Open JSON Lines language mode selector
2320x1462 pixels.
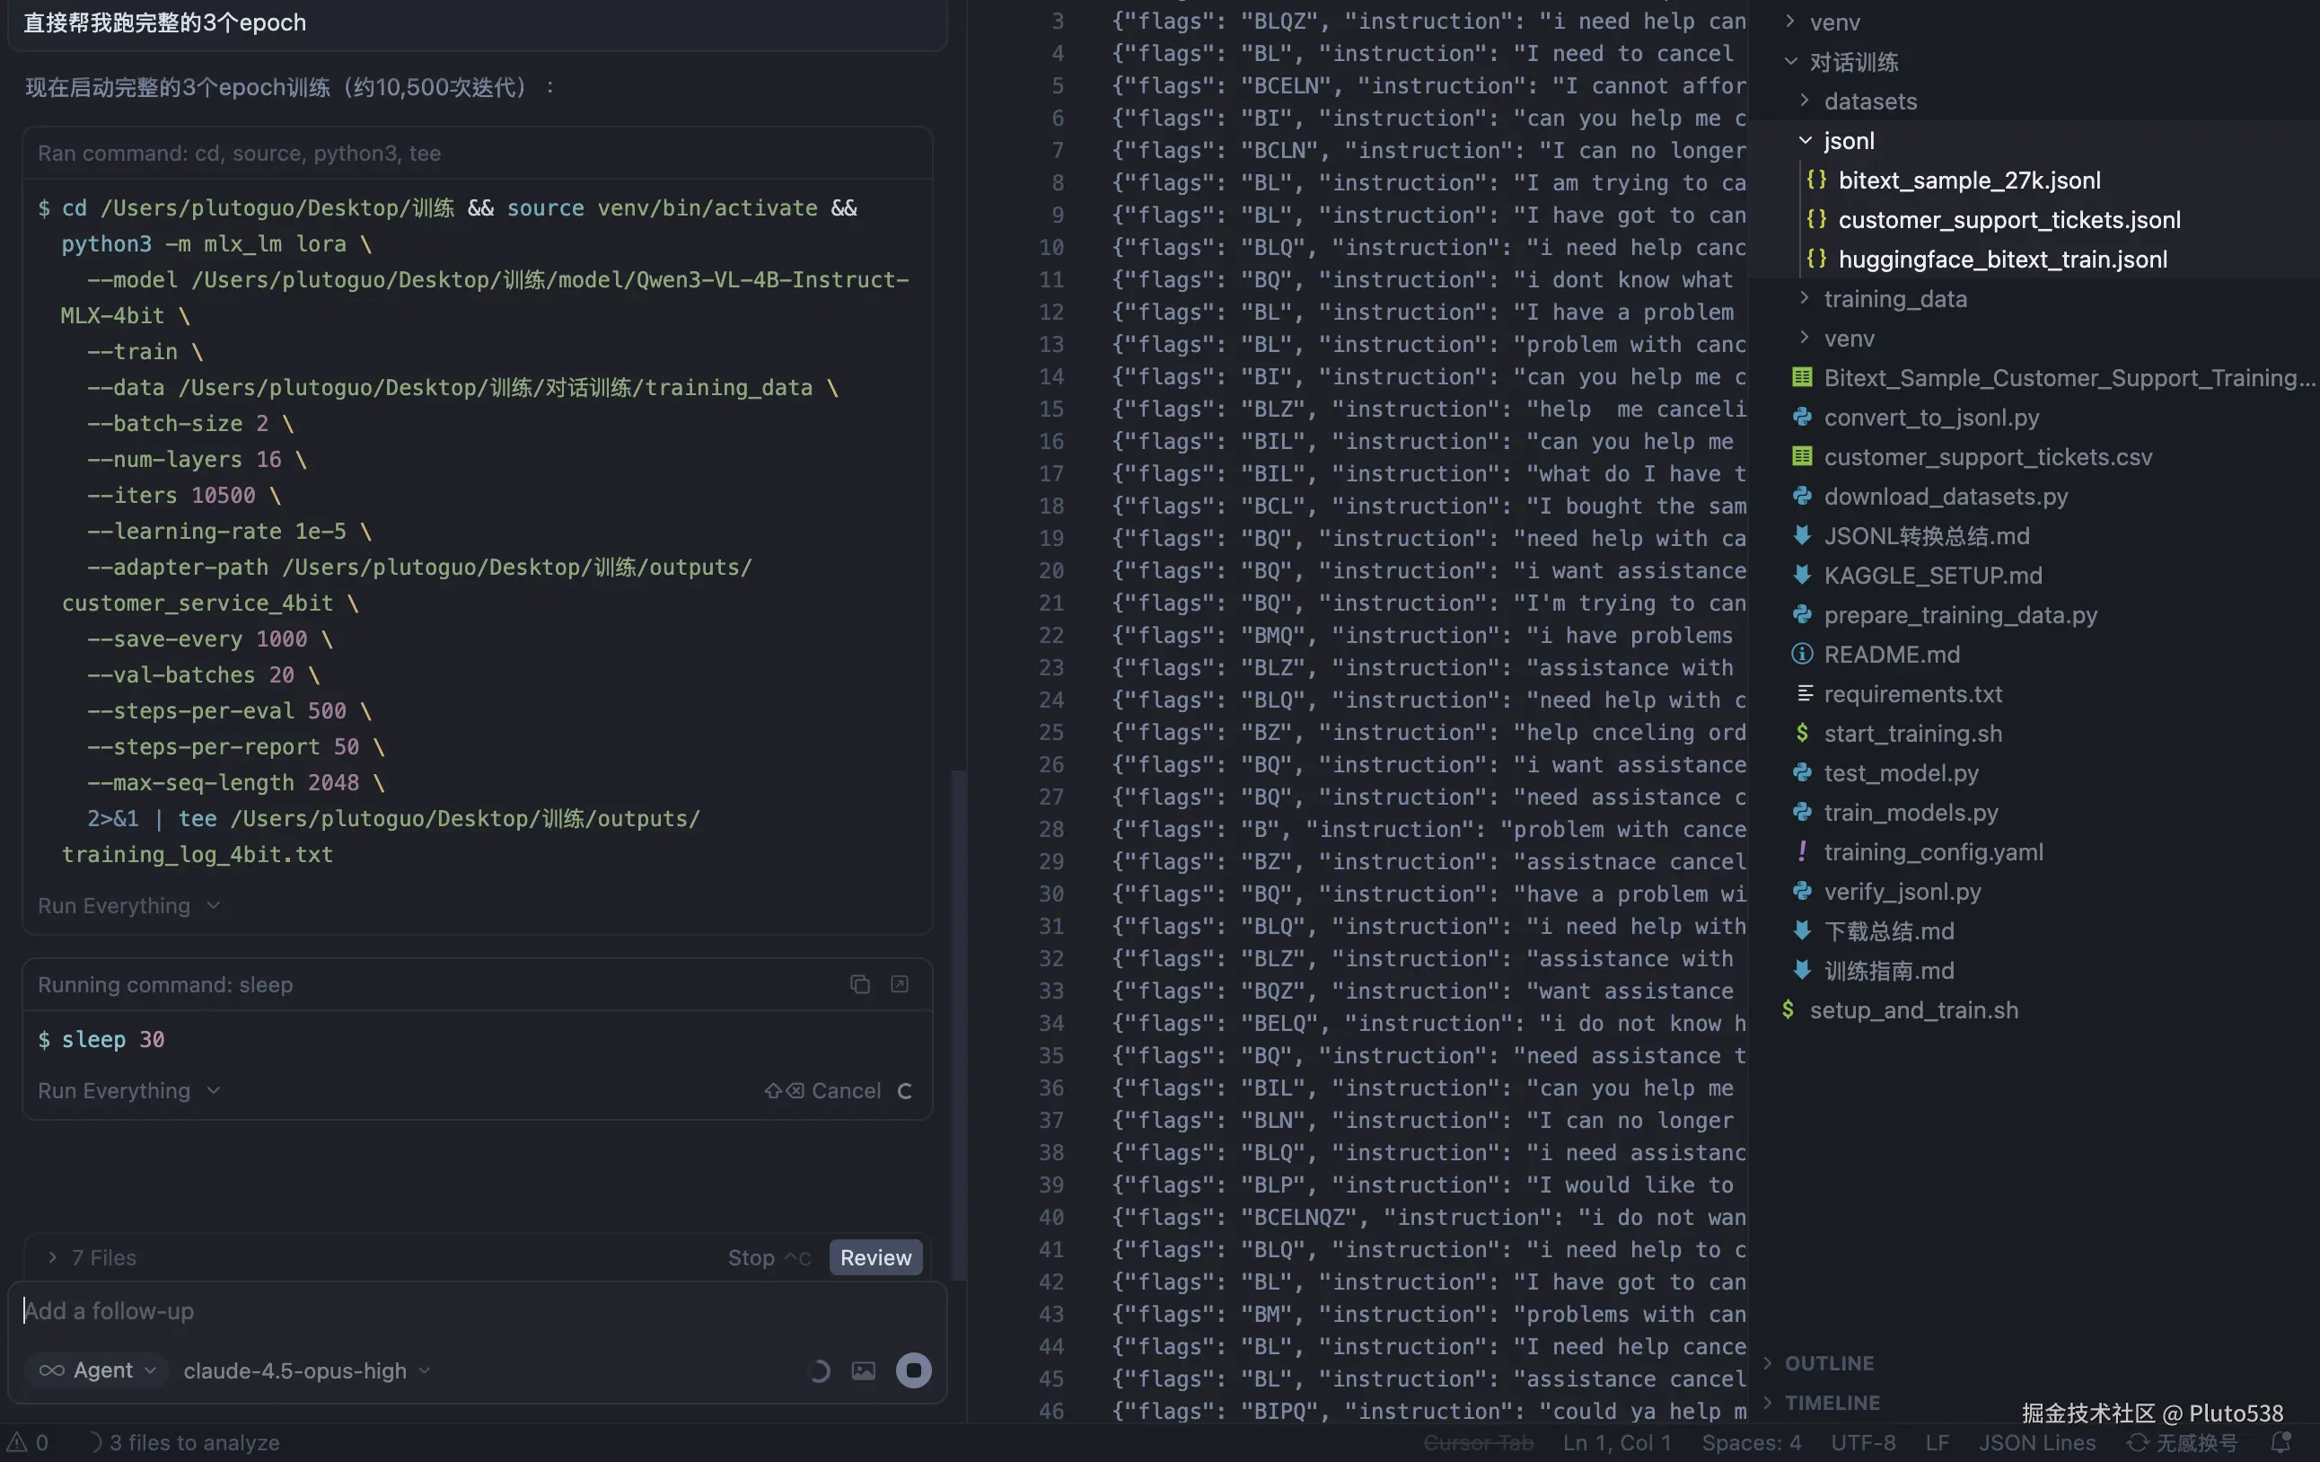[x=2037, y=1441]
